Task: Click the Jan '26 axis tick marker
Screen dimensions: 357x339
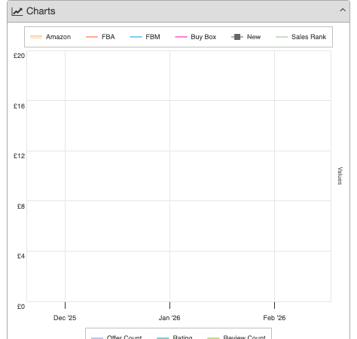Action: click(x=170, y=305)
